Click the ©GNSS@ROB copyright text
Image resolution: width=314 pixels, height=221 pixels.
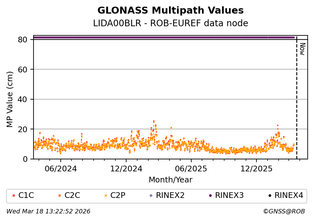click(x=284, y=211)
